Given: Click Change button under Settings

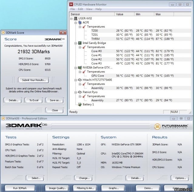Looking at the screenshot, I should point(84,178).
